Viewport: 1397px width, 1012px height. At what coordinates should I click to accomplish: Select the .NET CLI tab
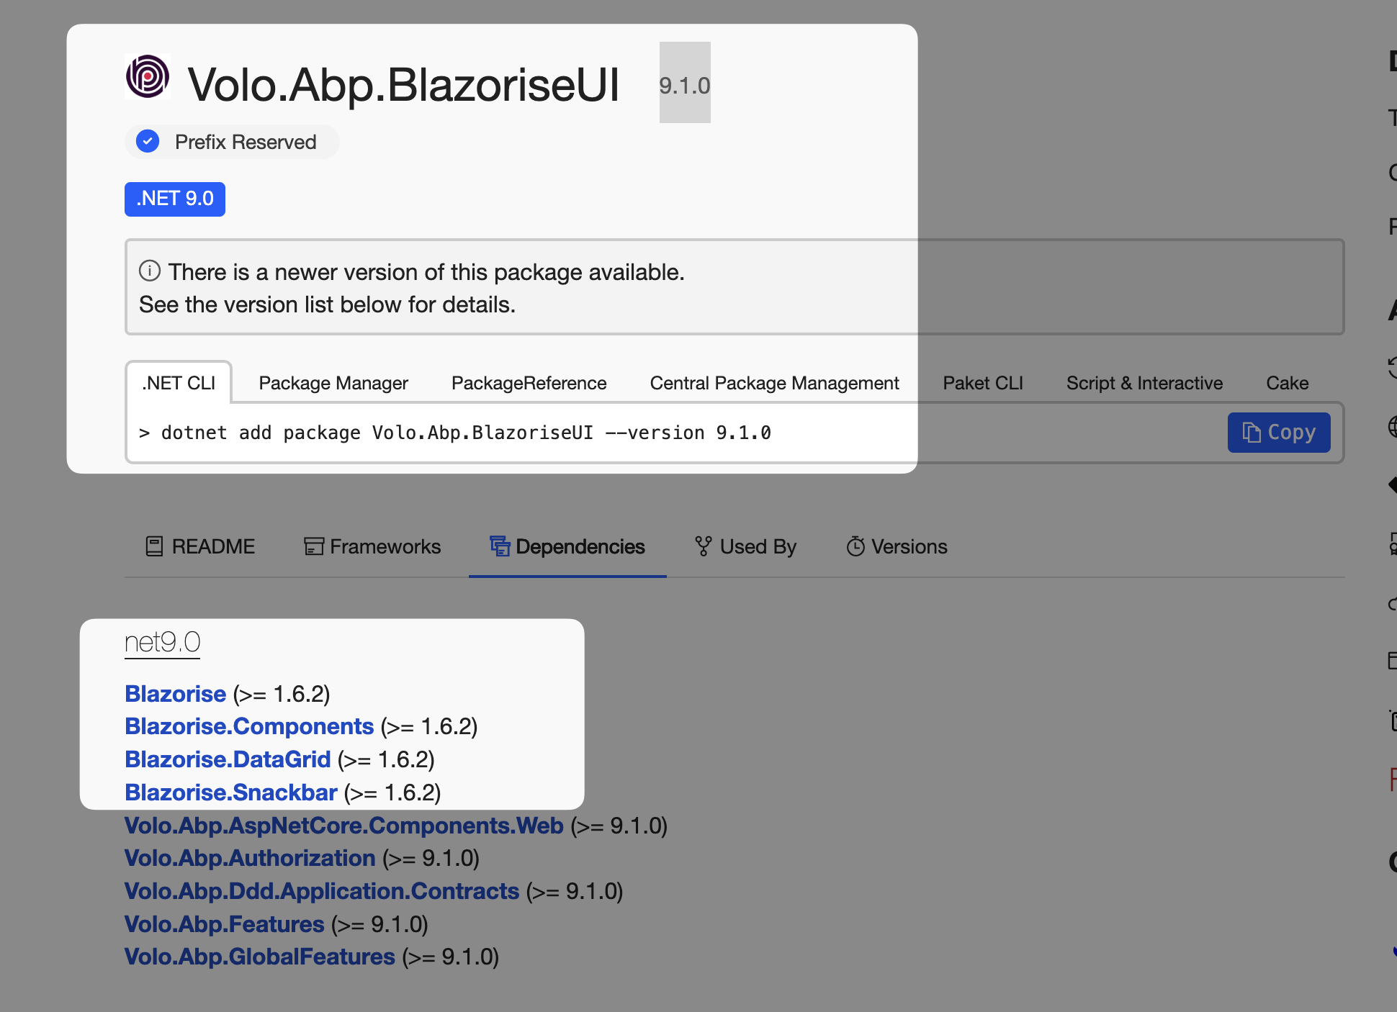pyautogui.click(x=179, y=383)
